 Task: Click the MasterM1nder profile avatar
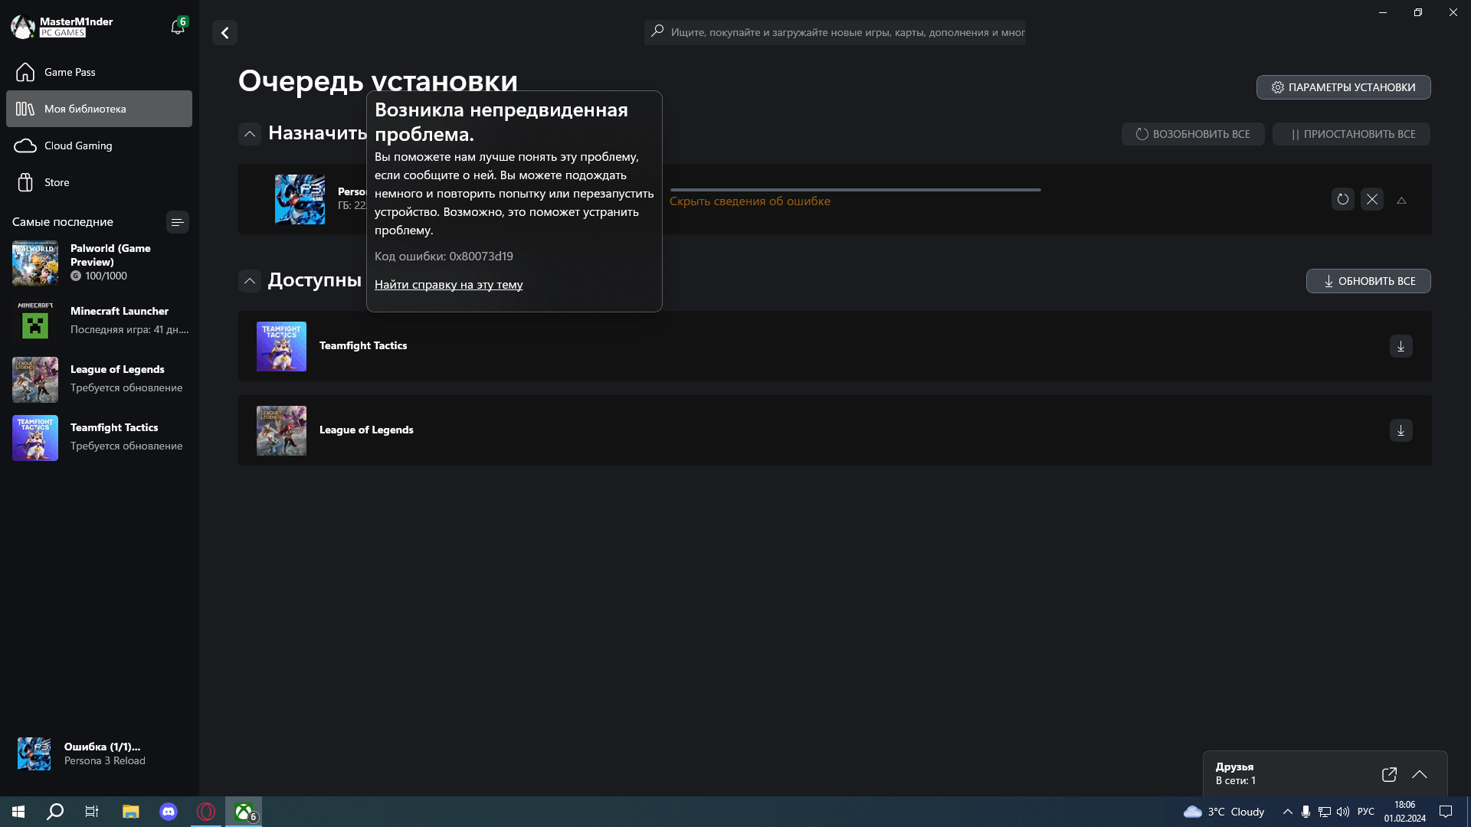(x=23, y=27)
